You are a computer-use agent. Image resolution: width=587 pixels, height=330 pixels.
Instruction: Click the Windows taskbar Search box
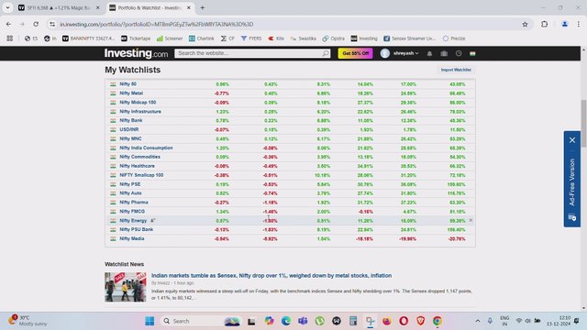[x=200, y=321]
